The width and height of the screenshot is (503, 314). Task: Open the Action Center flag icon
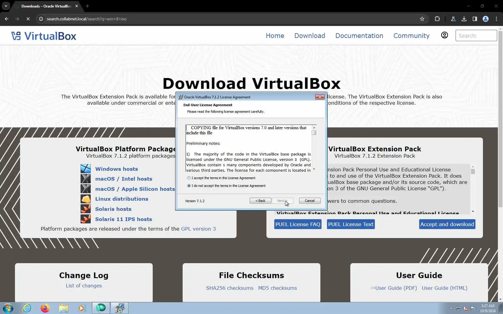(x=473, y=308)
